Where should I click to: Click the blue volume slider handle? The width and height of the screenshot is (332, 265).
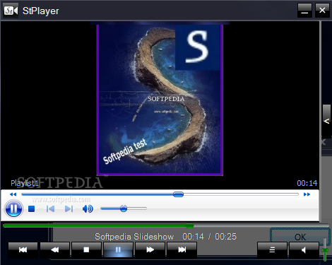coord(124,208)
